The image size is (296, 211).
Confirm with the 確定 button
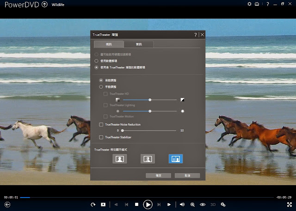pos(158,175)
